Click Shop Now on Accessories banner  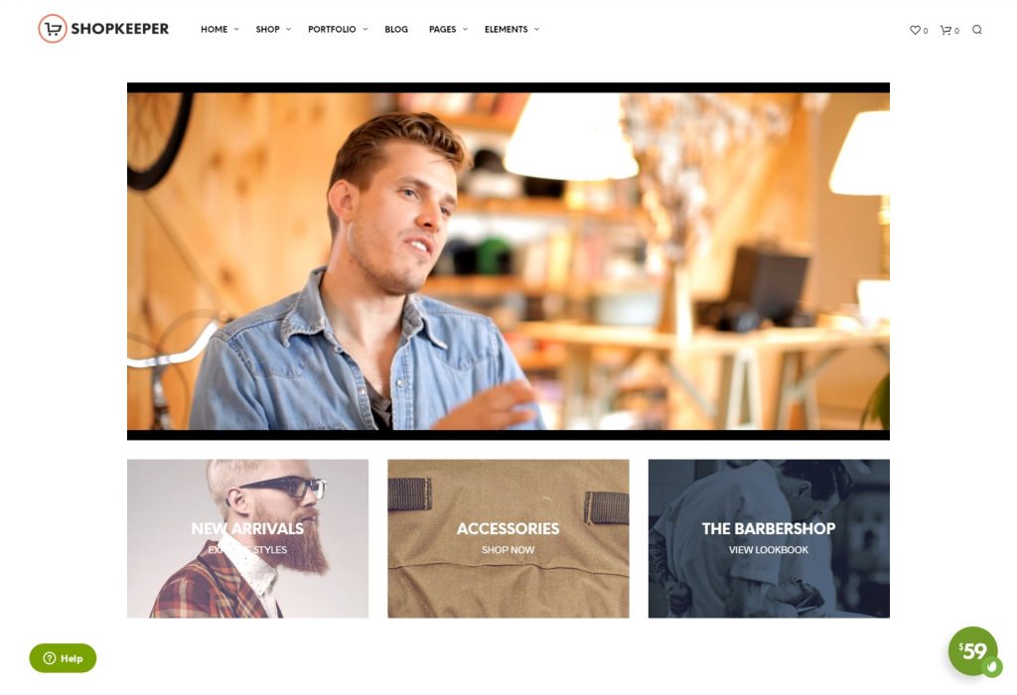(x=508, y=550)
